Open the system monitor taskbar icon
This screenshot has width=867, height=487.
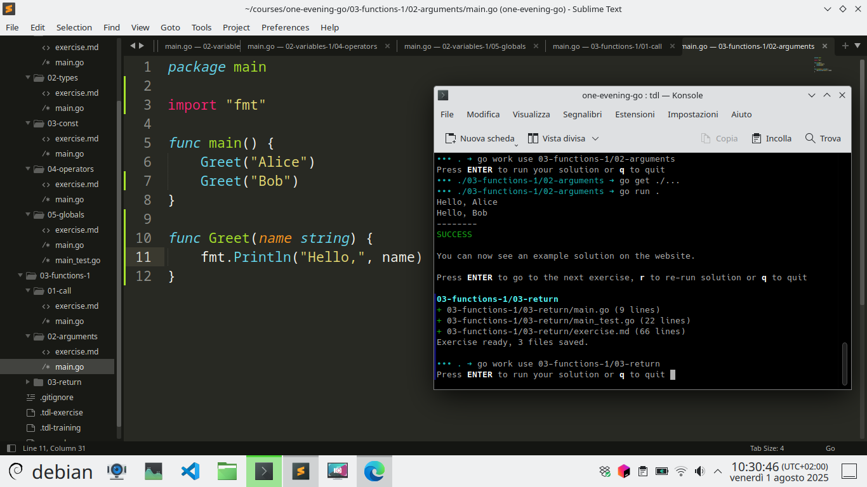[154, 471]
